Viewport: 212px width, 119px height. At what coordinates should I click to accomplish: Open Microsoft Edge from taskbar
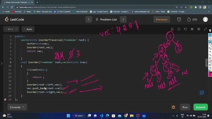point(107,116)
